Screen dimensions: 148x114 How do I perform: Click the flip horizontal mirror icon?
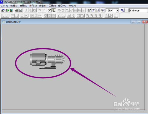pyautogui.click(x=69, y=16)
